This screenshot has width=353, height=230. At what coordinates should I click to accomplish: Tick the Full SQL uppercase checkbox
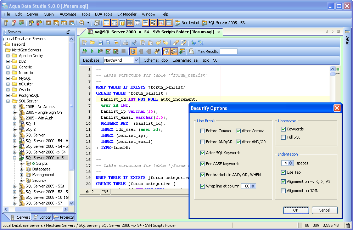pyautogui.click(x=284, y=137)
